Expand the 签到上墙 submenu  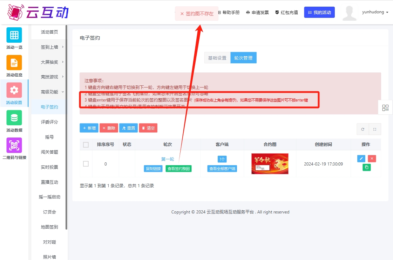tap(50, 47)
